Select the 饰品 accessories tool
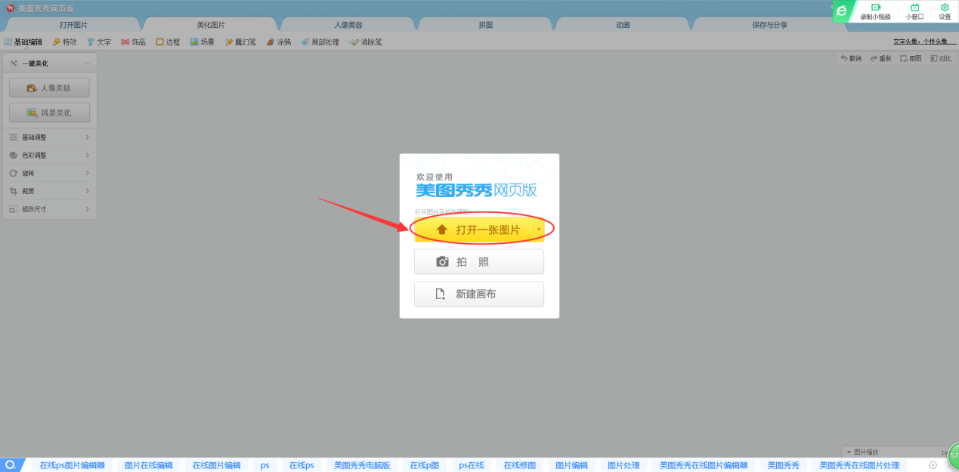This screenshot has height=472, width=959. (x=133, y=42)
